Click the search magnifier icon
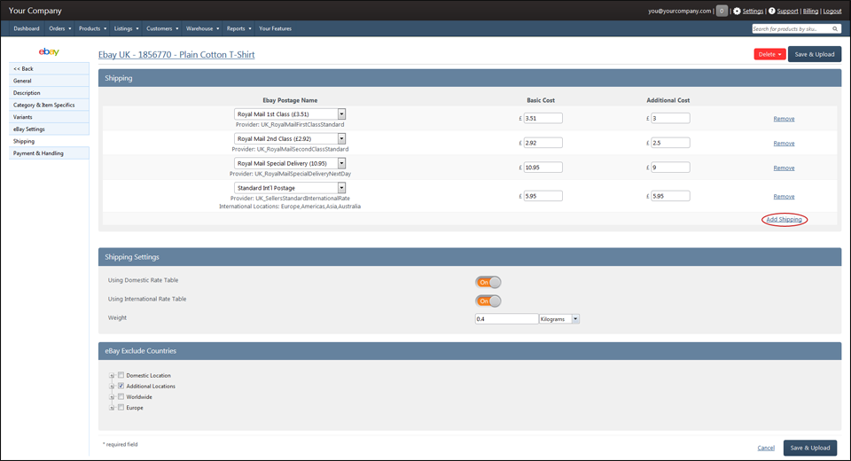851x461 pixels. click(835, 28)
